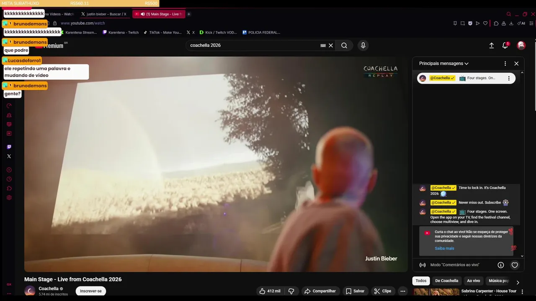Open browser profile account icon
The width and height of the screenshot is (536, 301).
pos(504,23)
